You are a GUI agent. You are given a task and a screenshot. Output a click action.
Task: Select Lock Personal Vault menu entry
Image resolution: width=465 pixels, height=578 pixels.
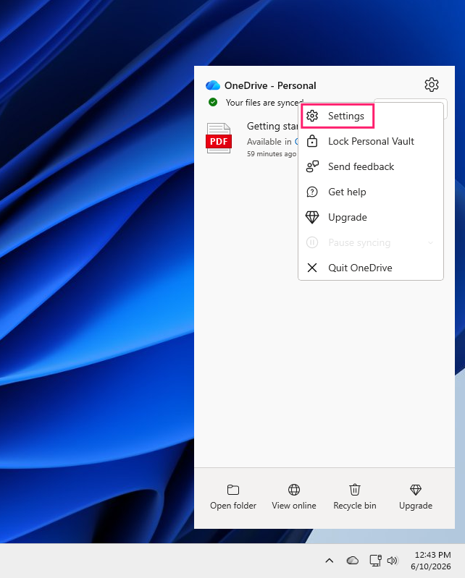pyautogui.click(x=371, y=141)
